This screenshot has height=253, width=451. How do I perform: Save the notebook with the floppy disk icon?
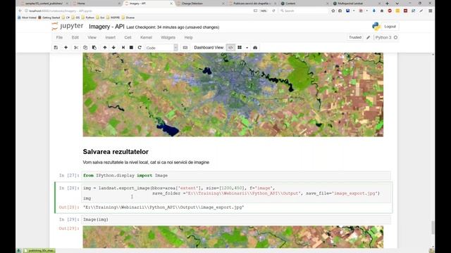click(56, 48)
